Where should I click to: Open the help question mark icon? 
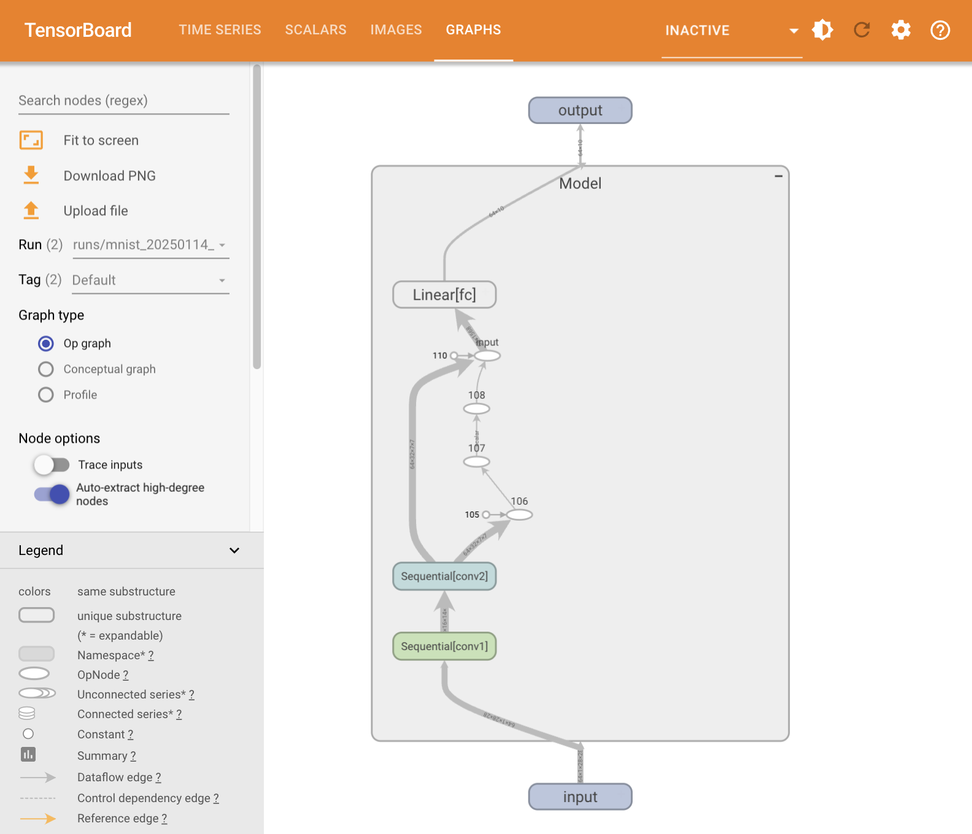(x=940, y=30)
